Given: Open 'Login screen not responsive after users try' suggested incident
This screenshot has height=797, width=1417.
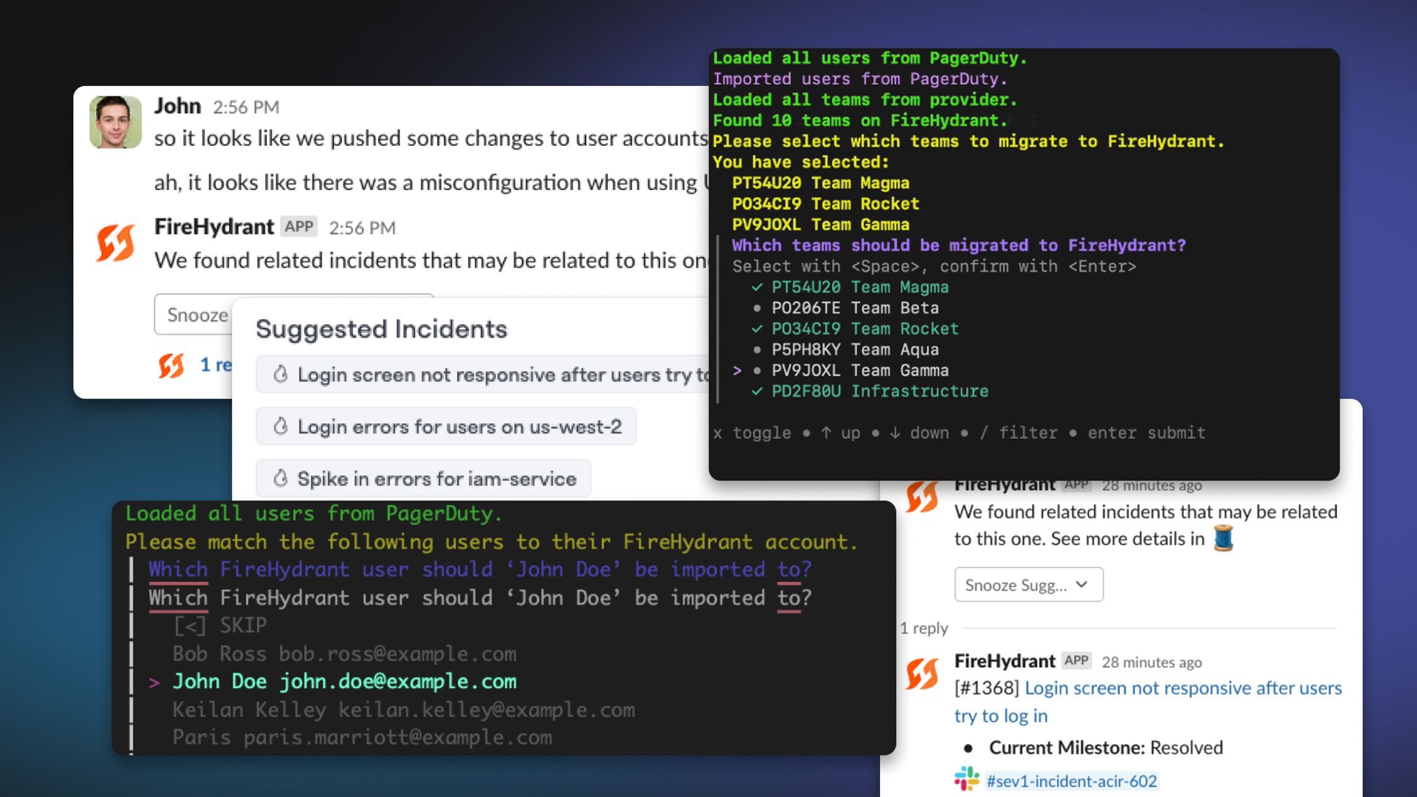Looking at the screenshot, I should click(x=483, y=374).
